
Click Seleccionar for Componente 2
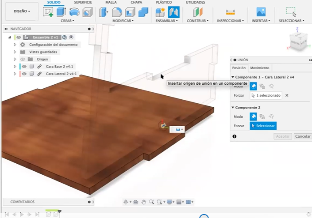(263, 126)
